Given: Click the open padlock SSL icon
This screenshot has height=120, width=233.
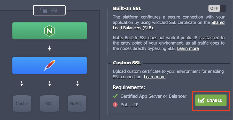Looking at the screenshot, I should point(44,10).
